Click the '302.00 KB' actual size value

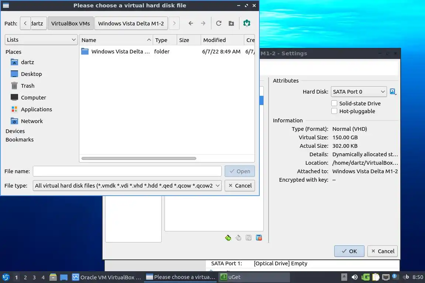point(345,146)
